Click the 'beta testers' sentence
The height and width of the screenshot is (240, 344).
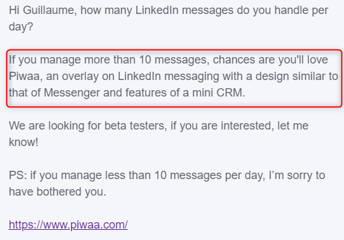click(x=158, y=134)
